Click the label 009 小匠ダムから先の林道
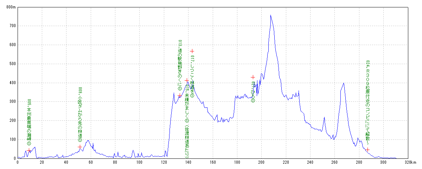The image size is (422, 169). pos(80,114)
